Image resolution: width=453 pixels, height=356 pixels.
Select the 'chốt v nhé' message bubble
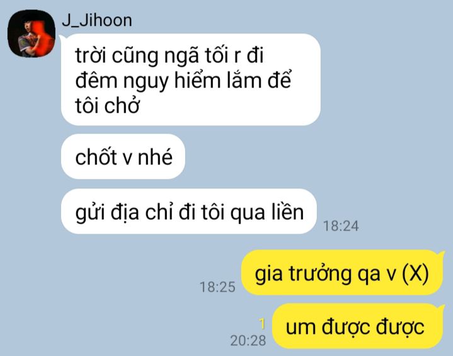coord(123,156)
